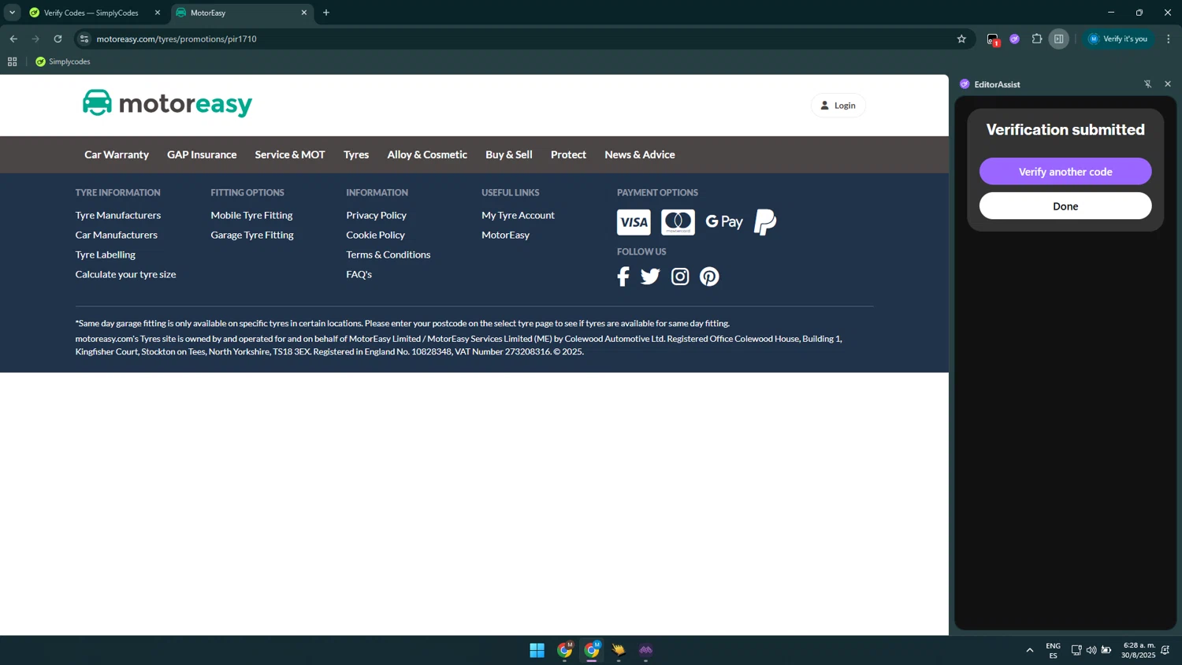
Task: Open FAQ's link
Action: (x=359, y=274)
